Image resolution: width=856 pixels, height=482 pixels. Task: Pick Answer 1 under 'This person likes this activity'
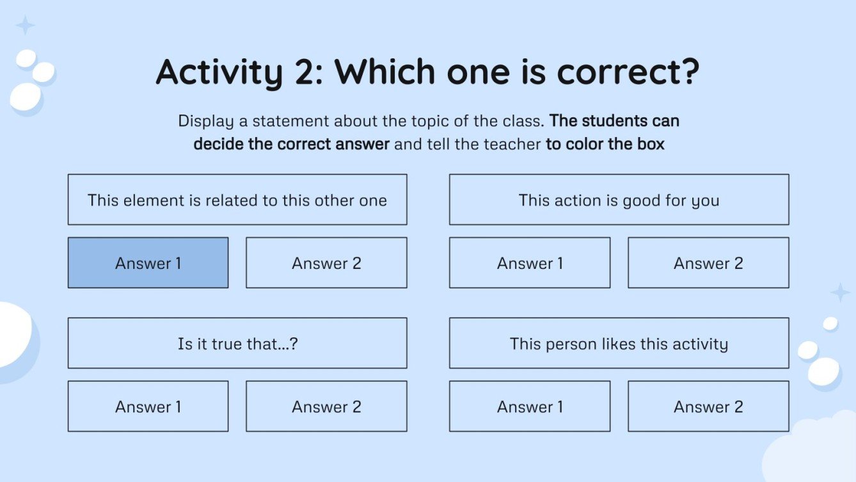point(530,406)
